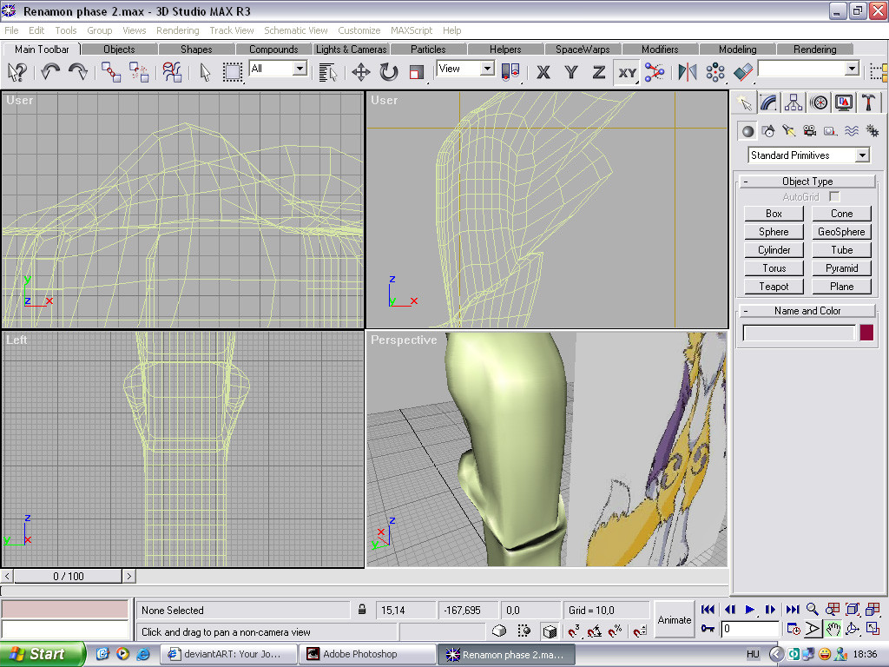The width and height of the screenshot is (889, 667).
Task: Open the Motion command panel
Action: pyautogui.click(x=819, y=102)
